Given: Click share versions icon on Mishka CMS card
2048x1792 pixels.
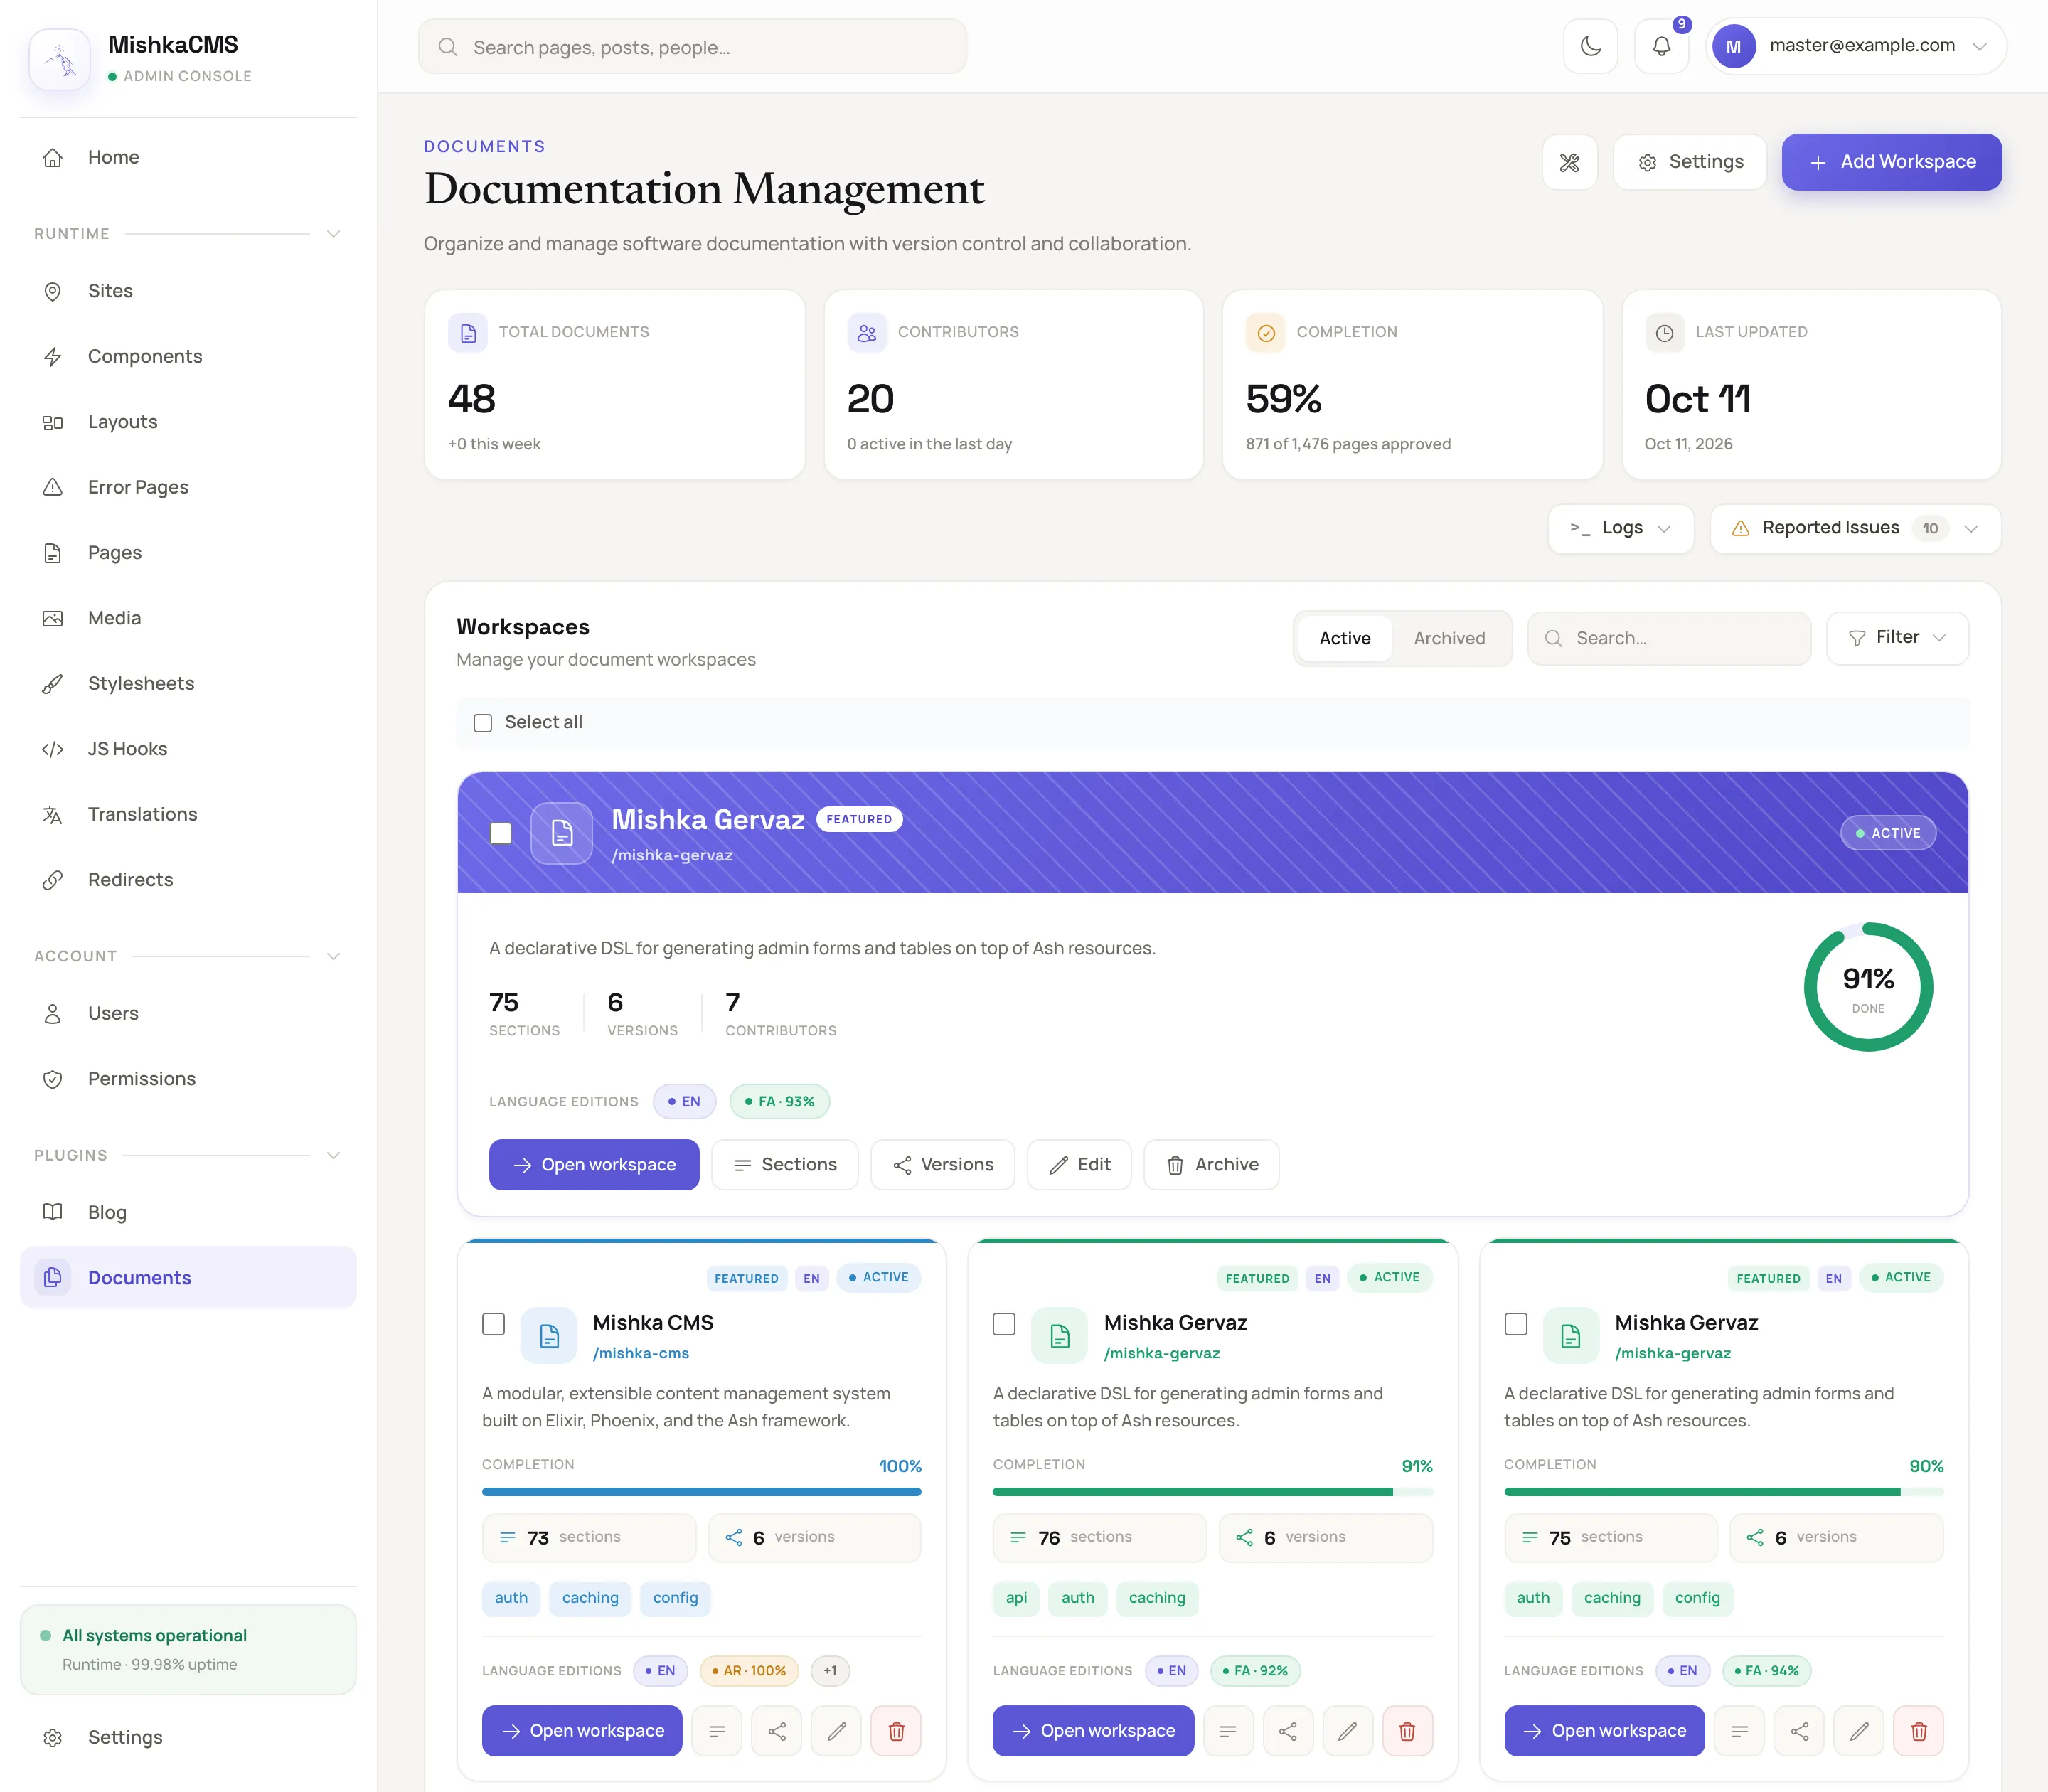Looking at the screenshot, I should tap(777, 1731).
